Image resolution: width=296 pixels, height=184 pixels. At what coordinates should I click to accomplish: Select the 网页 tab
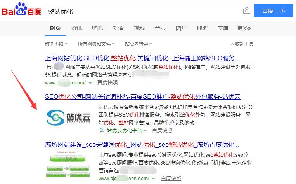point(55,28)
